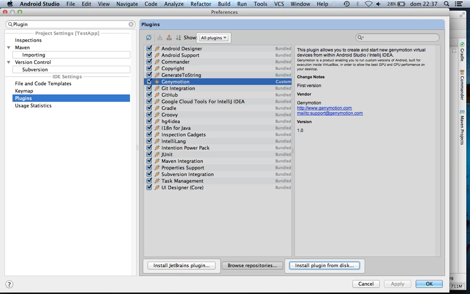Viewport: 470px width, 294px height.
Task: Open the File menu
Action: point(71,4)
